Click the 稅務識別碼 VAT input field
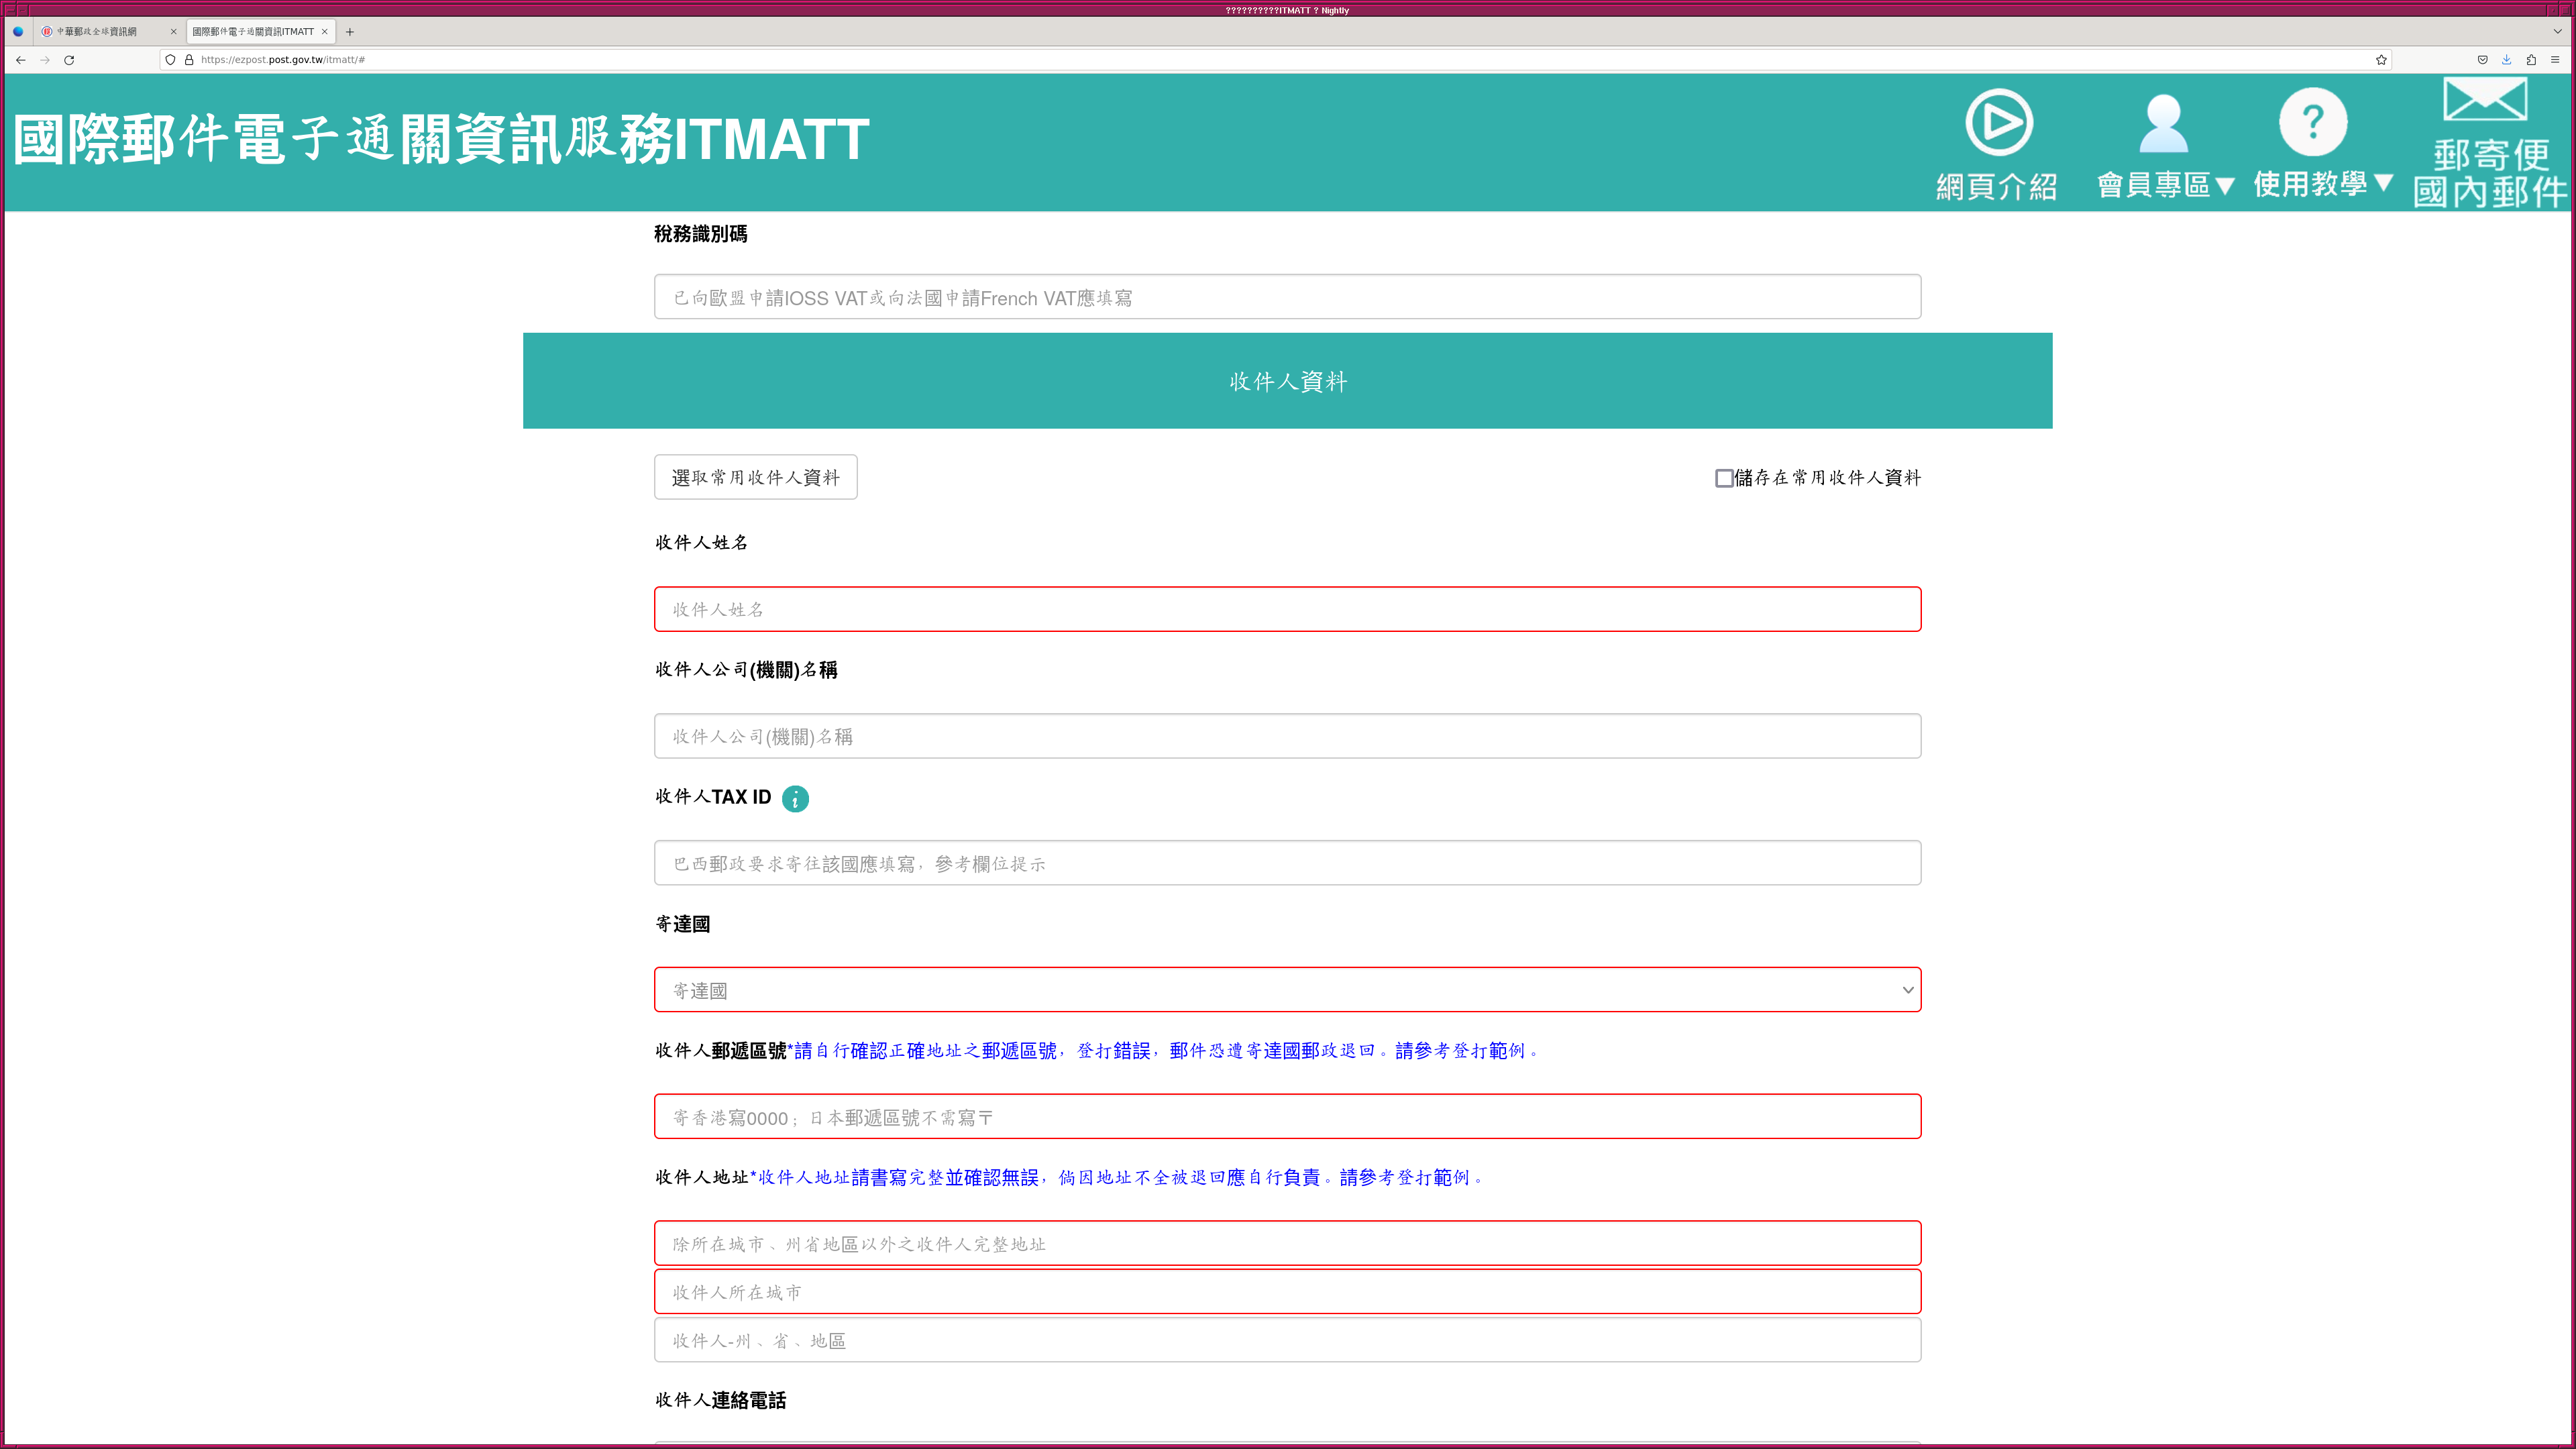The image size is (2576, 1449). click(1287, 297)
